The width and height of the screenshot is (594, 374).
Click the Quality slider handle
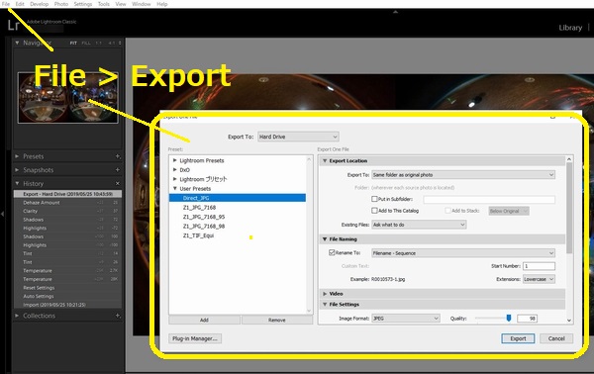509,318
